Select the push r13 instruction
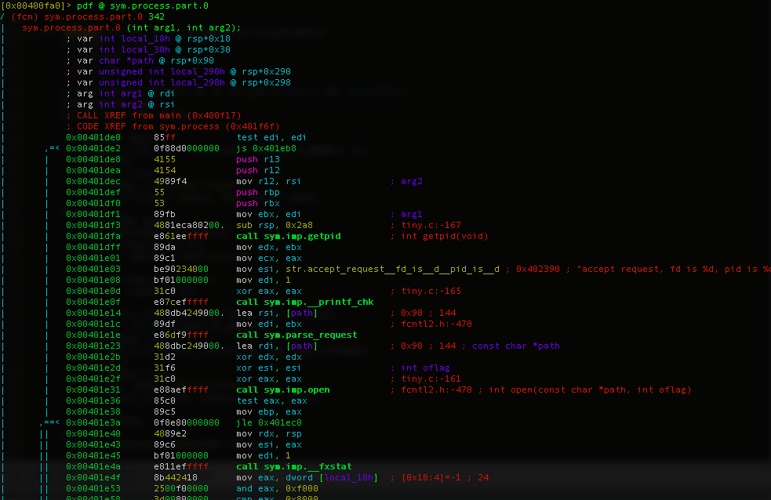Screen dimensions: 771x500 click(x=257, y=159)
